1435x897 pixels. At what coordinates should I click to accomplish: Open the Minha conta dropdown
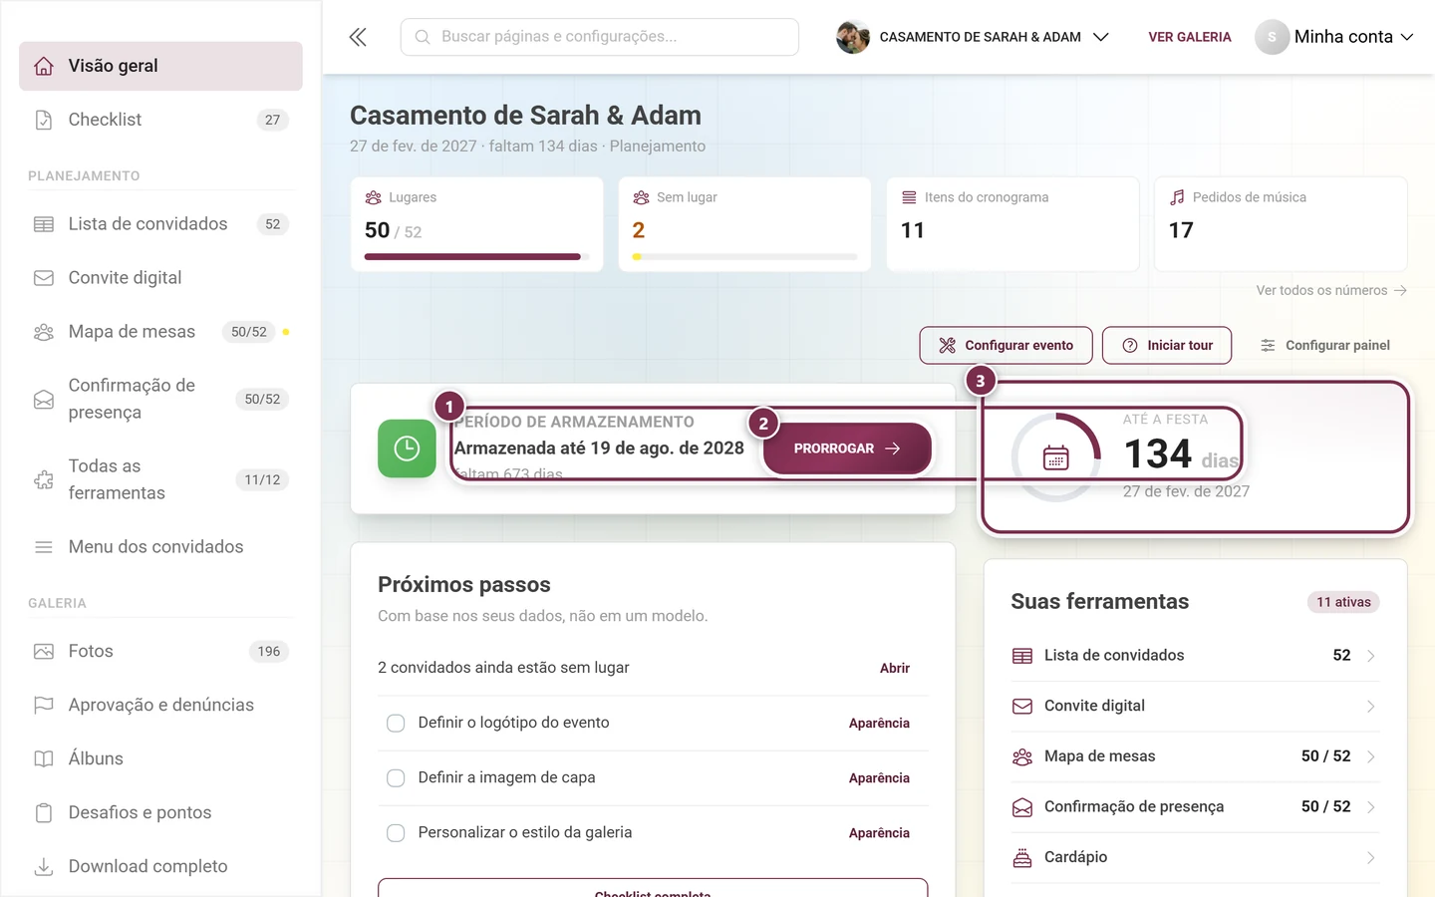pyautogui.click(x=1334, y=37)
